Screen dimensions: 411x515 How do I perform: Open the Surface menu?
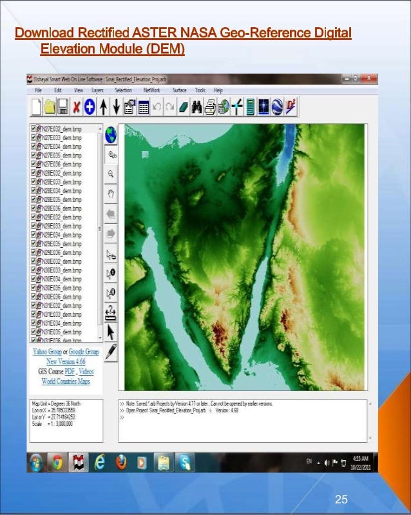pos(180,90)
